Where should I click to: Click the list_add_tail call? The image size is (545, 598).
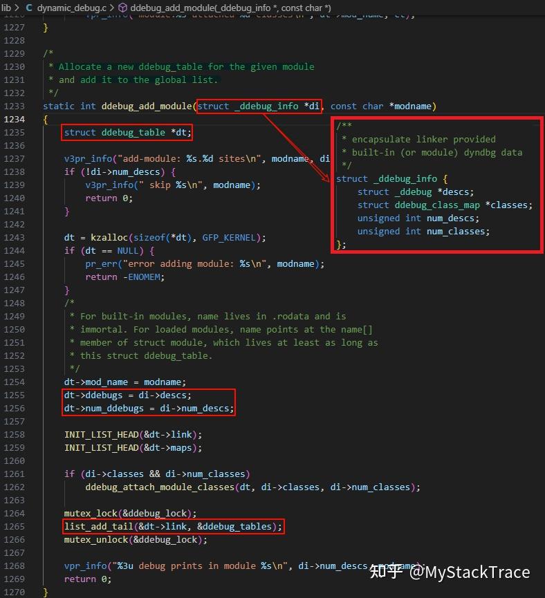tap(98, 527)
